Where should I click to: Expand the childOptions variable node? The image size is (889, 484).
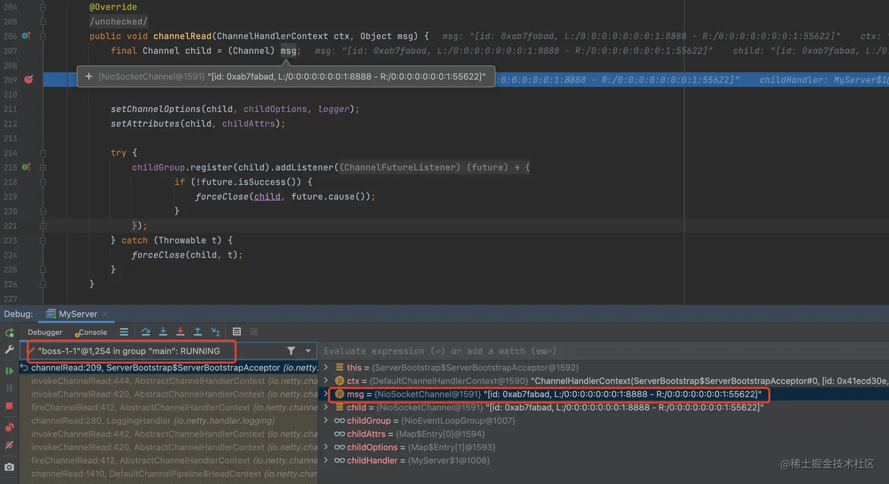326,447
